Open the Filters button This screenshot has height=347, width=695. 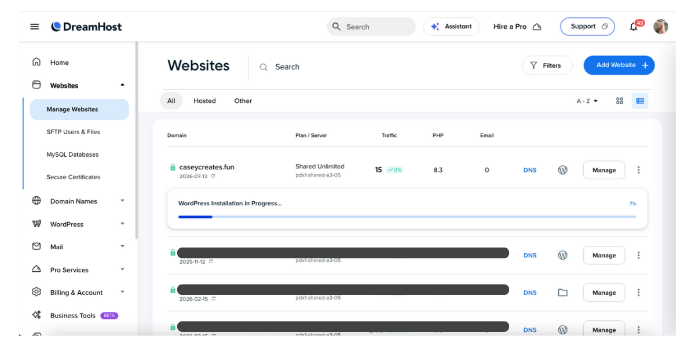point(547,65)
